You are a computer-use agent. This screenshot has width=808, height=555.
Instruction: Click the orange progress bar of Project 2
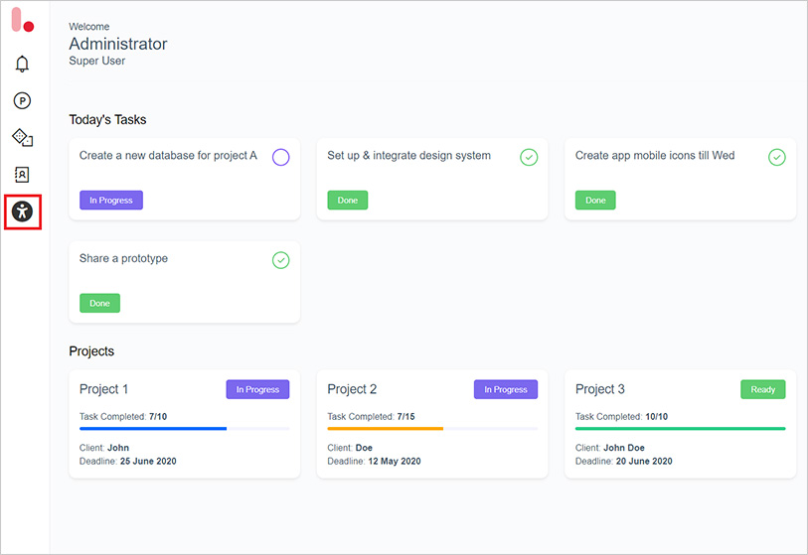click(x=386, y=428)
